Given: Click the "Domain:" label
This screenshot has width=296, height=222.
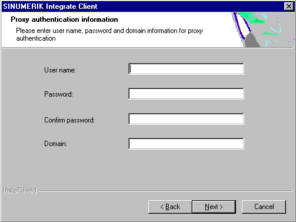Looking at the screenshot, I should 55,144.
